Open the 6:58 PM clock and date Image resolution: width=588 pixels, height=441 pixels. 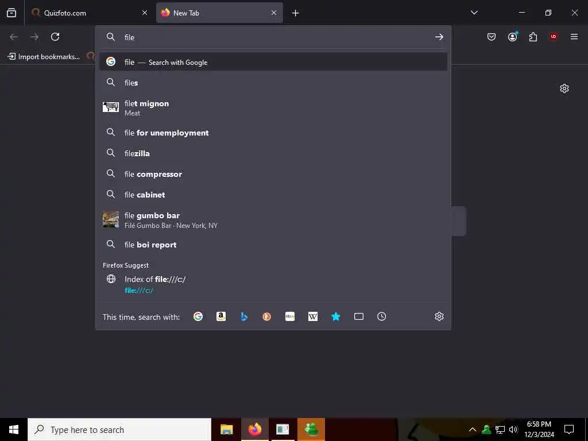pyautogui.click(x=539, y=430)
